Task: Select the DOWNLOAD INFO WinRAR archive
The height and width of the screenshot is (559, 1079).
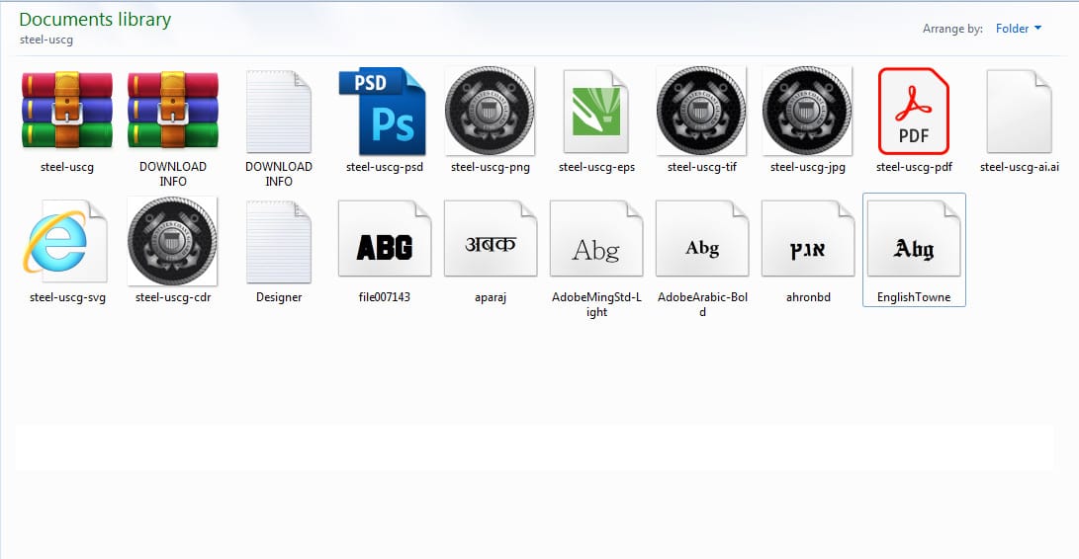Action: (173, 111)
